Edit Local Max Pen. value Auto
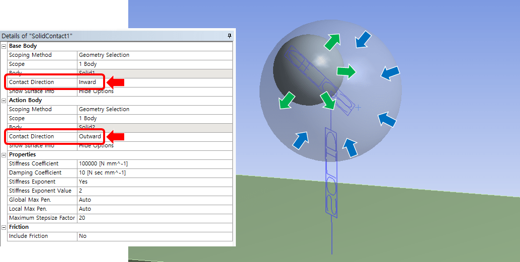This screenshot has height=262, width=520. pos(154,209)
